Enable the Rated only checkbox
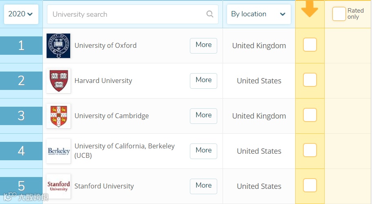Image resolution: width=372 pixels, height=204 pixels. [339, 14]
